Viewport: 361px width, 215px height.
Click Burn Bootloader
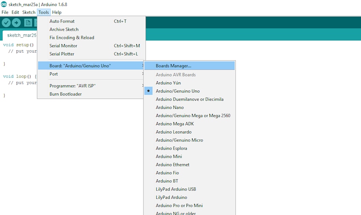point(91,94)
